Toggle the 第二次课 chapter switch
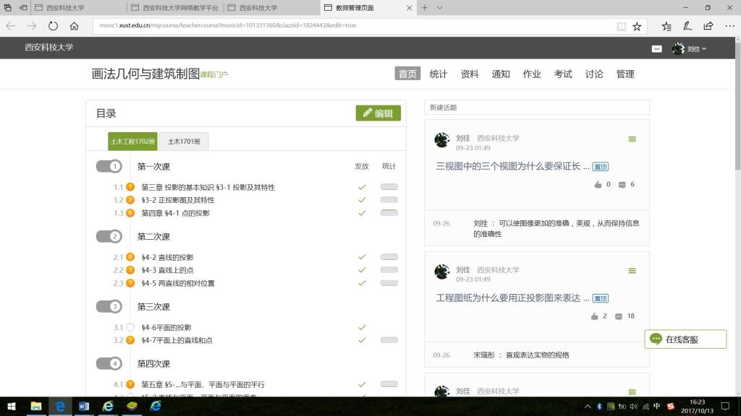Image resolution: width=741 pixels, height=416 pixels. 109,237
